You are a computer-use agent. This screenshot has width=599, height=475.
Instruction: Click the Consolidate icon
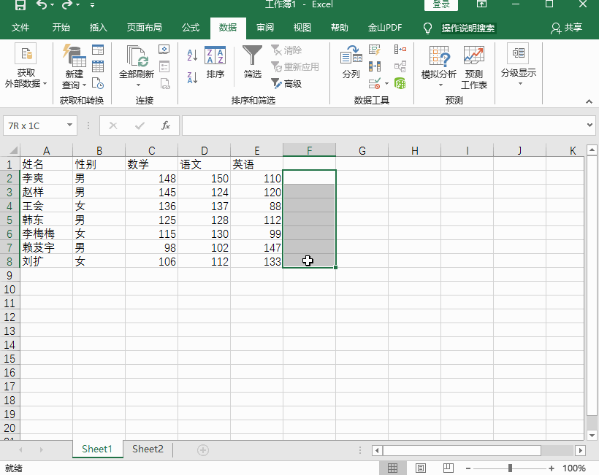400,50
